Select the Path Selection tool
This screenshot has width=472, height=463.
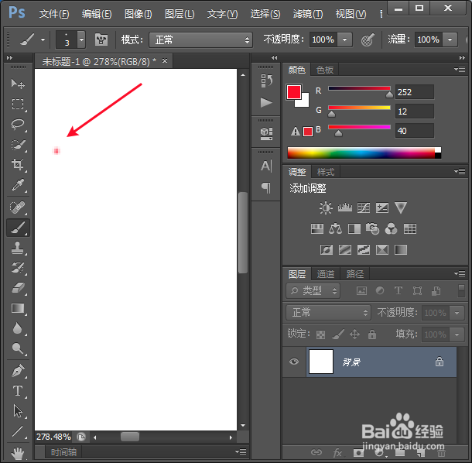[18, 411]
